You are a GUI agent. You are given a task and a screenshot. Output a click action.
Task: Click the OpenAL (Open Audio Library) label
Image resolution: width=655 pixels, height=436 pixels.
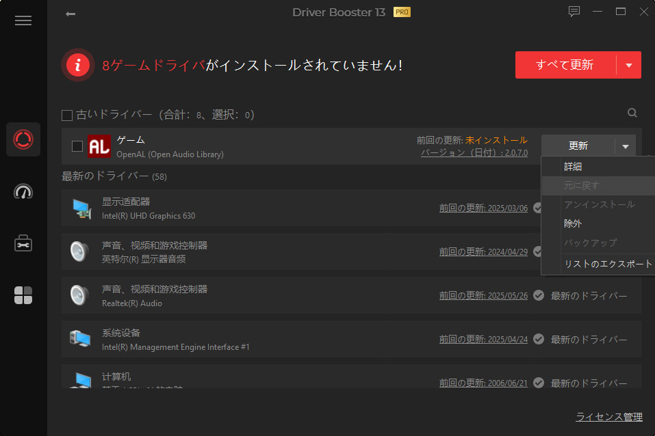pyautogui.click(x=170, y=154)
